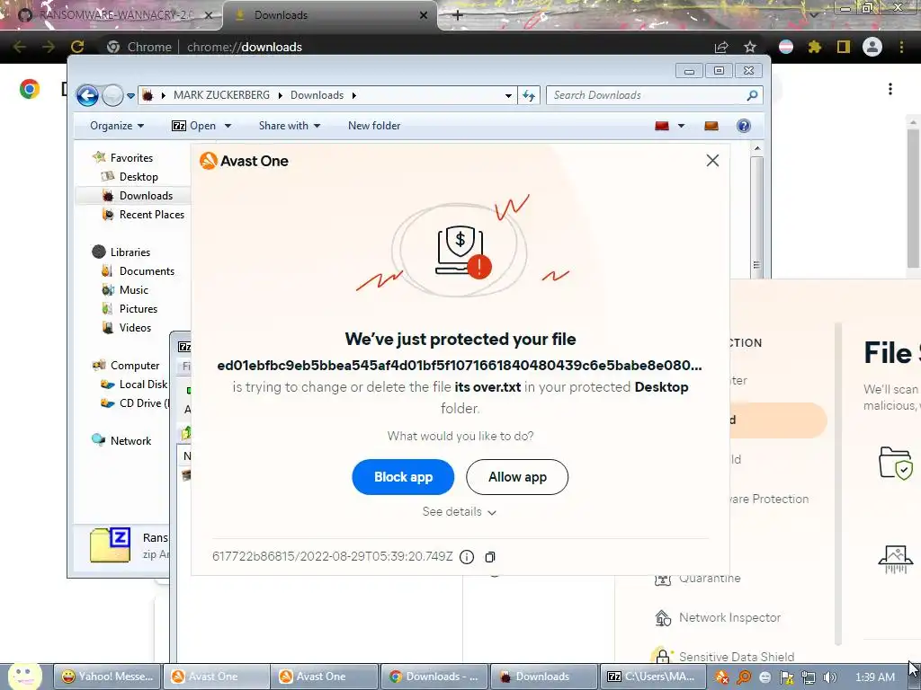Open a new Chrome tab
The width and height of the screenshot is (921, 690).
[x=458, y=15]
